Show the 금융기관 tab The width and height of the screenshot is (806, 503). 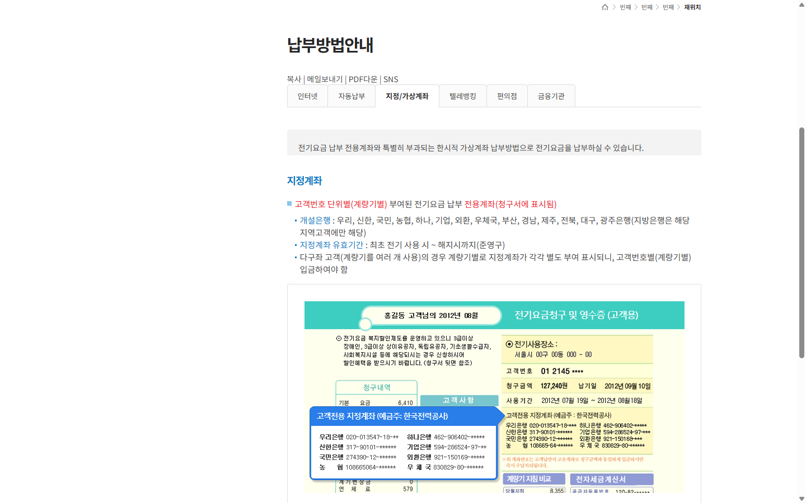551,96
